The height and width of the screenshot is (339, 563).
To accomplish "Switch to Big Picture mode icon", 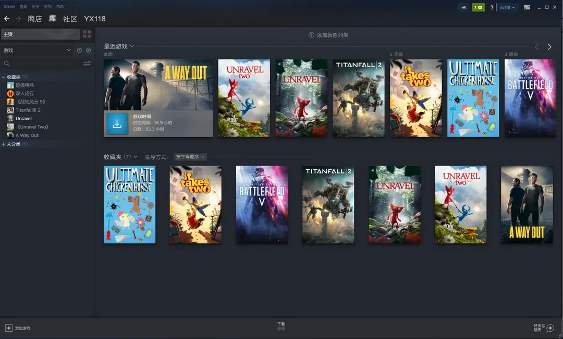I will [527, 7].
